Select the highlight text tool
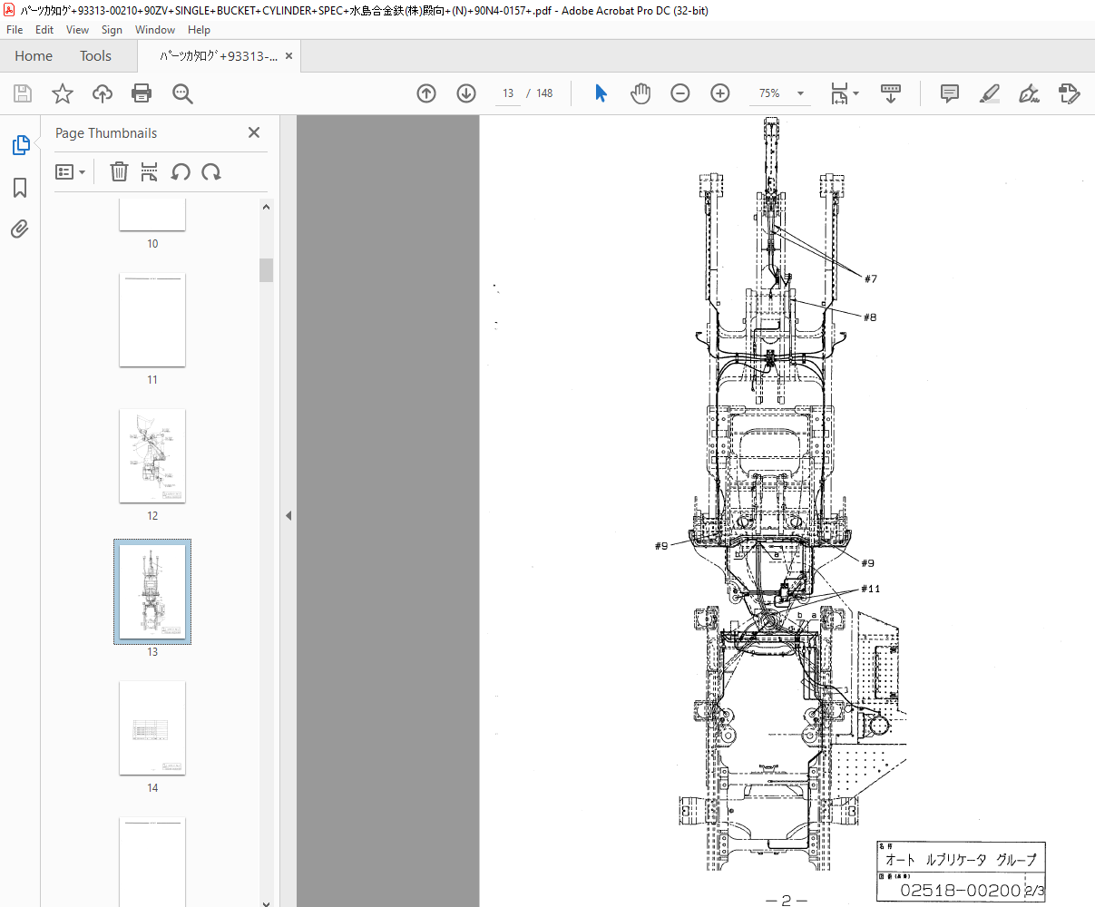The height and width of the screenshot is (907, 1095). 990,93
